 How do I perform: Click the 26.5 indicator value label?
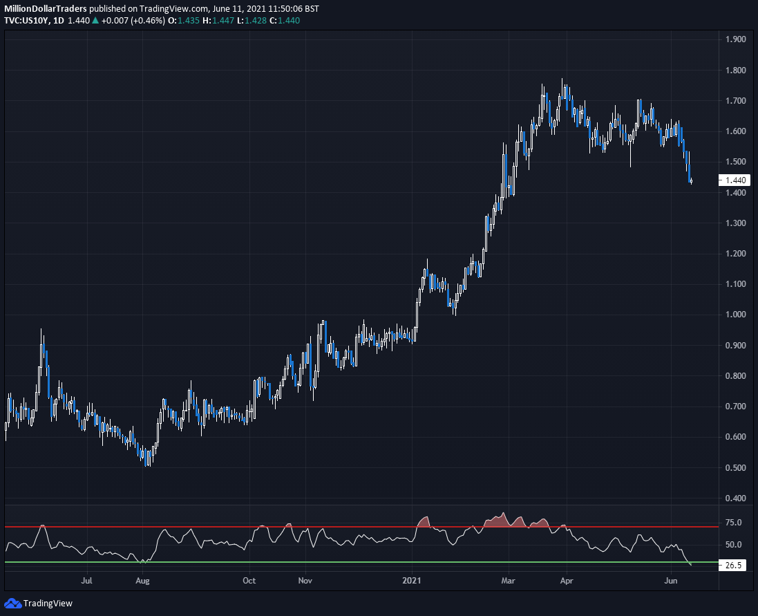[x=732, y=565]
